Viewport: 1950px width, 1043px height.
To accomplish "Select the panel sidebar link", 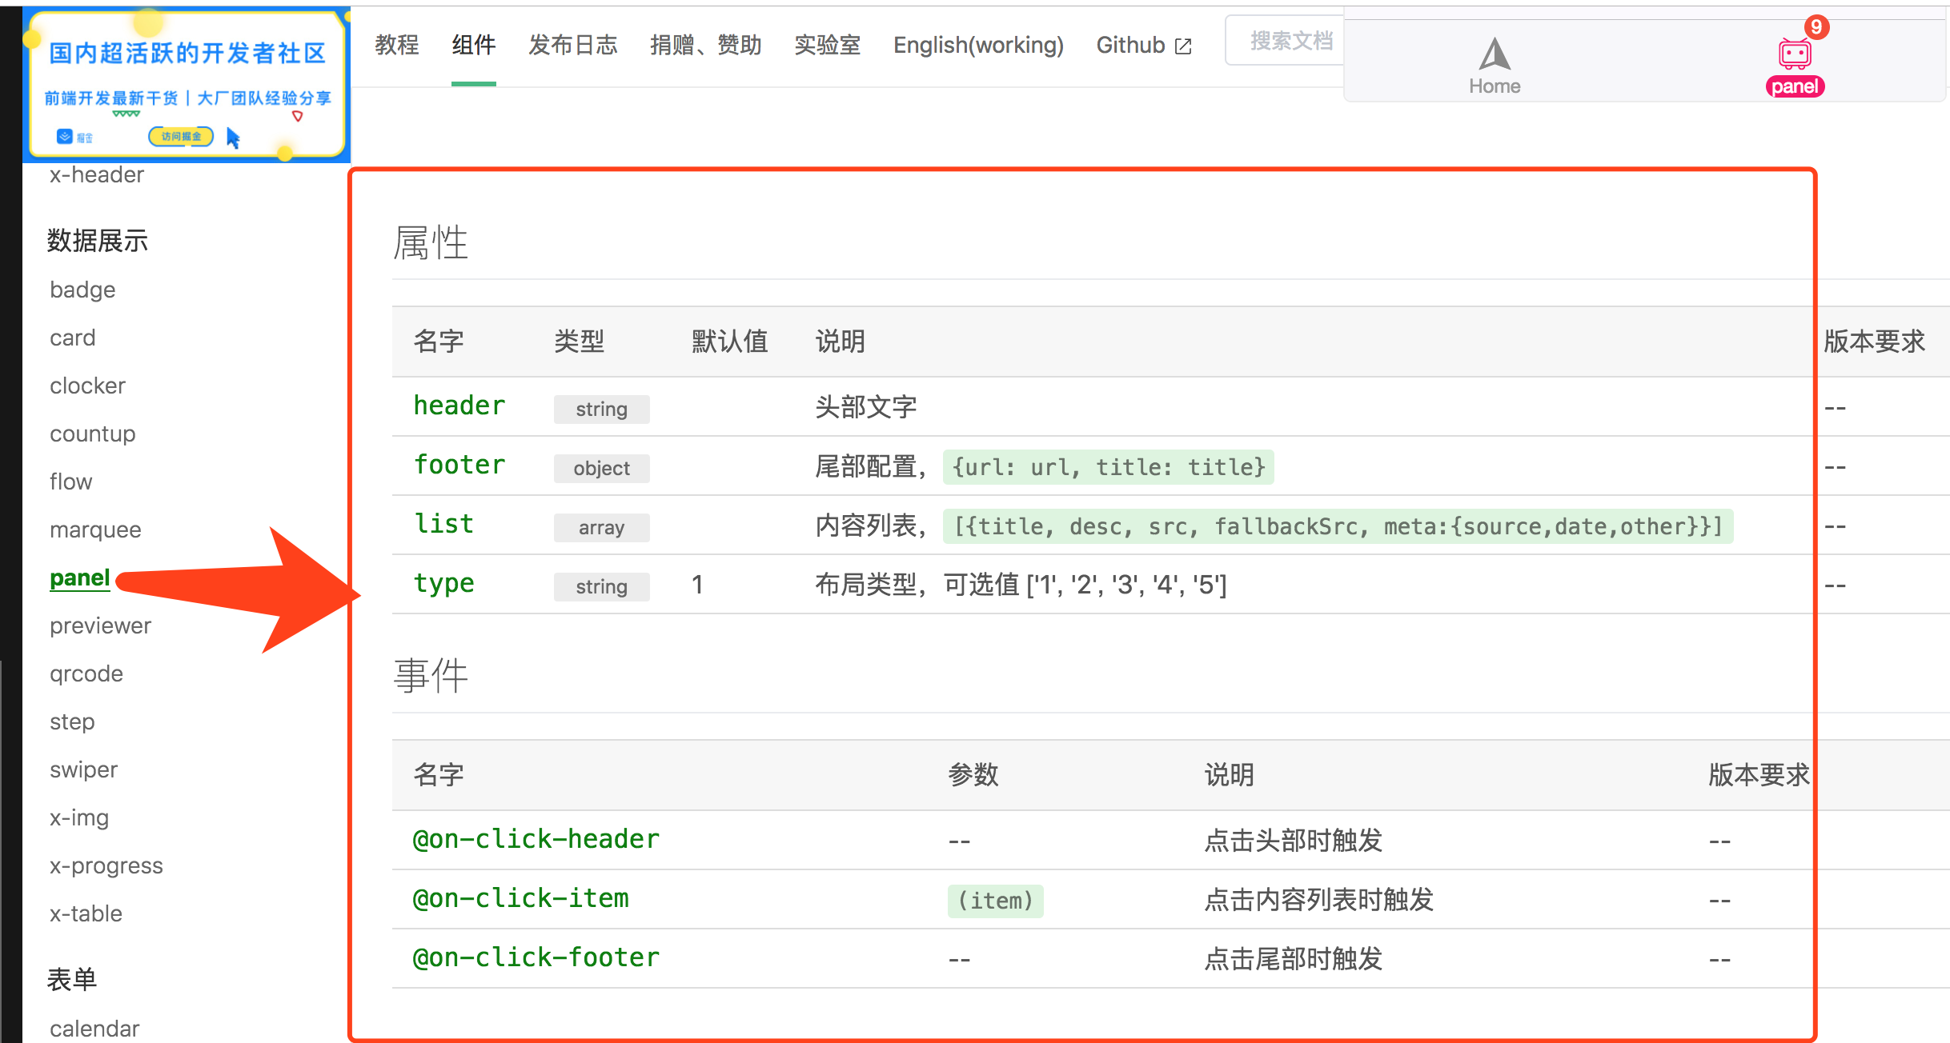I will (79, 577).
